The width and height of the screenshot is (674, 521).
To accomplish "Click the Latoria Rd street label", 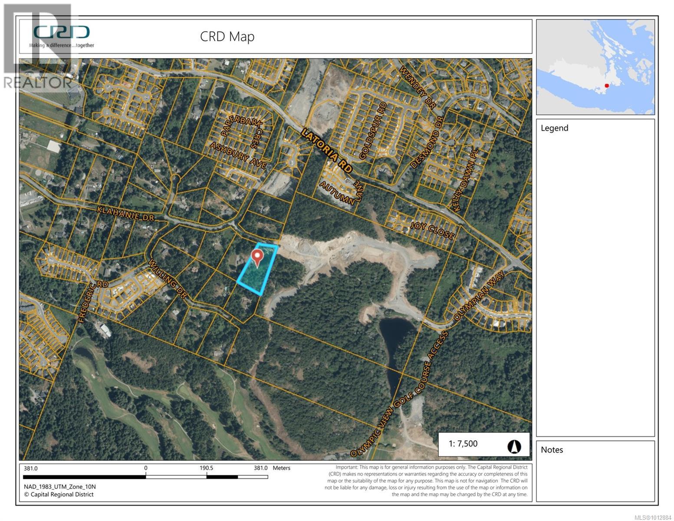I will coord(327,150).
